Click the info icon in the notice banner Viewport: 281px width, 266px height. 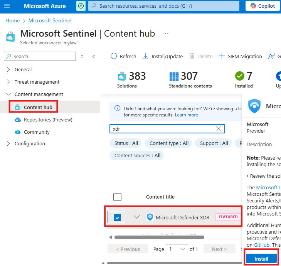(x=117, y=108)
